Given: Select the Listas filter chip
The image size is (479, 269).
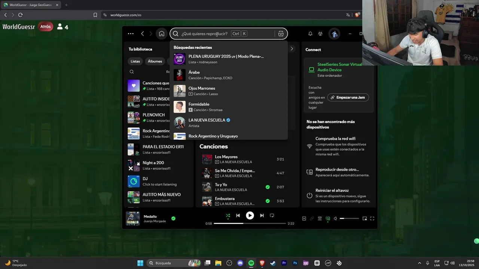Looking at the screenshot, I should [135, 61].
